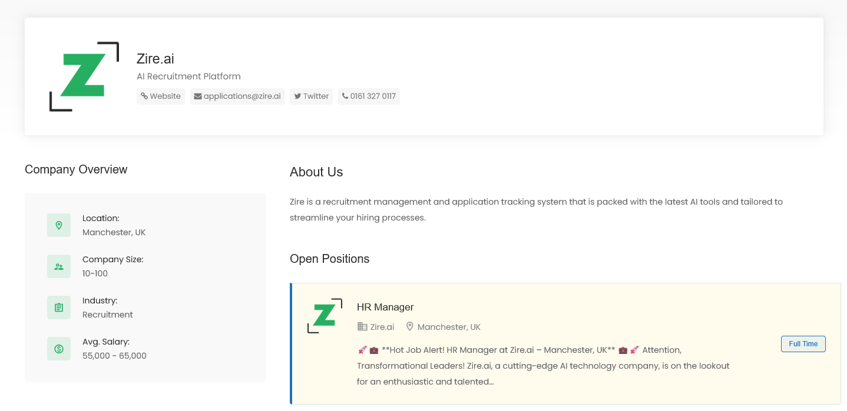Click the HR Manager job description text
This screenshot has width=847, height=411.
542,366
